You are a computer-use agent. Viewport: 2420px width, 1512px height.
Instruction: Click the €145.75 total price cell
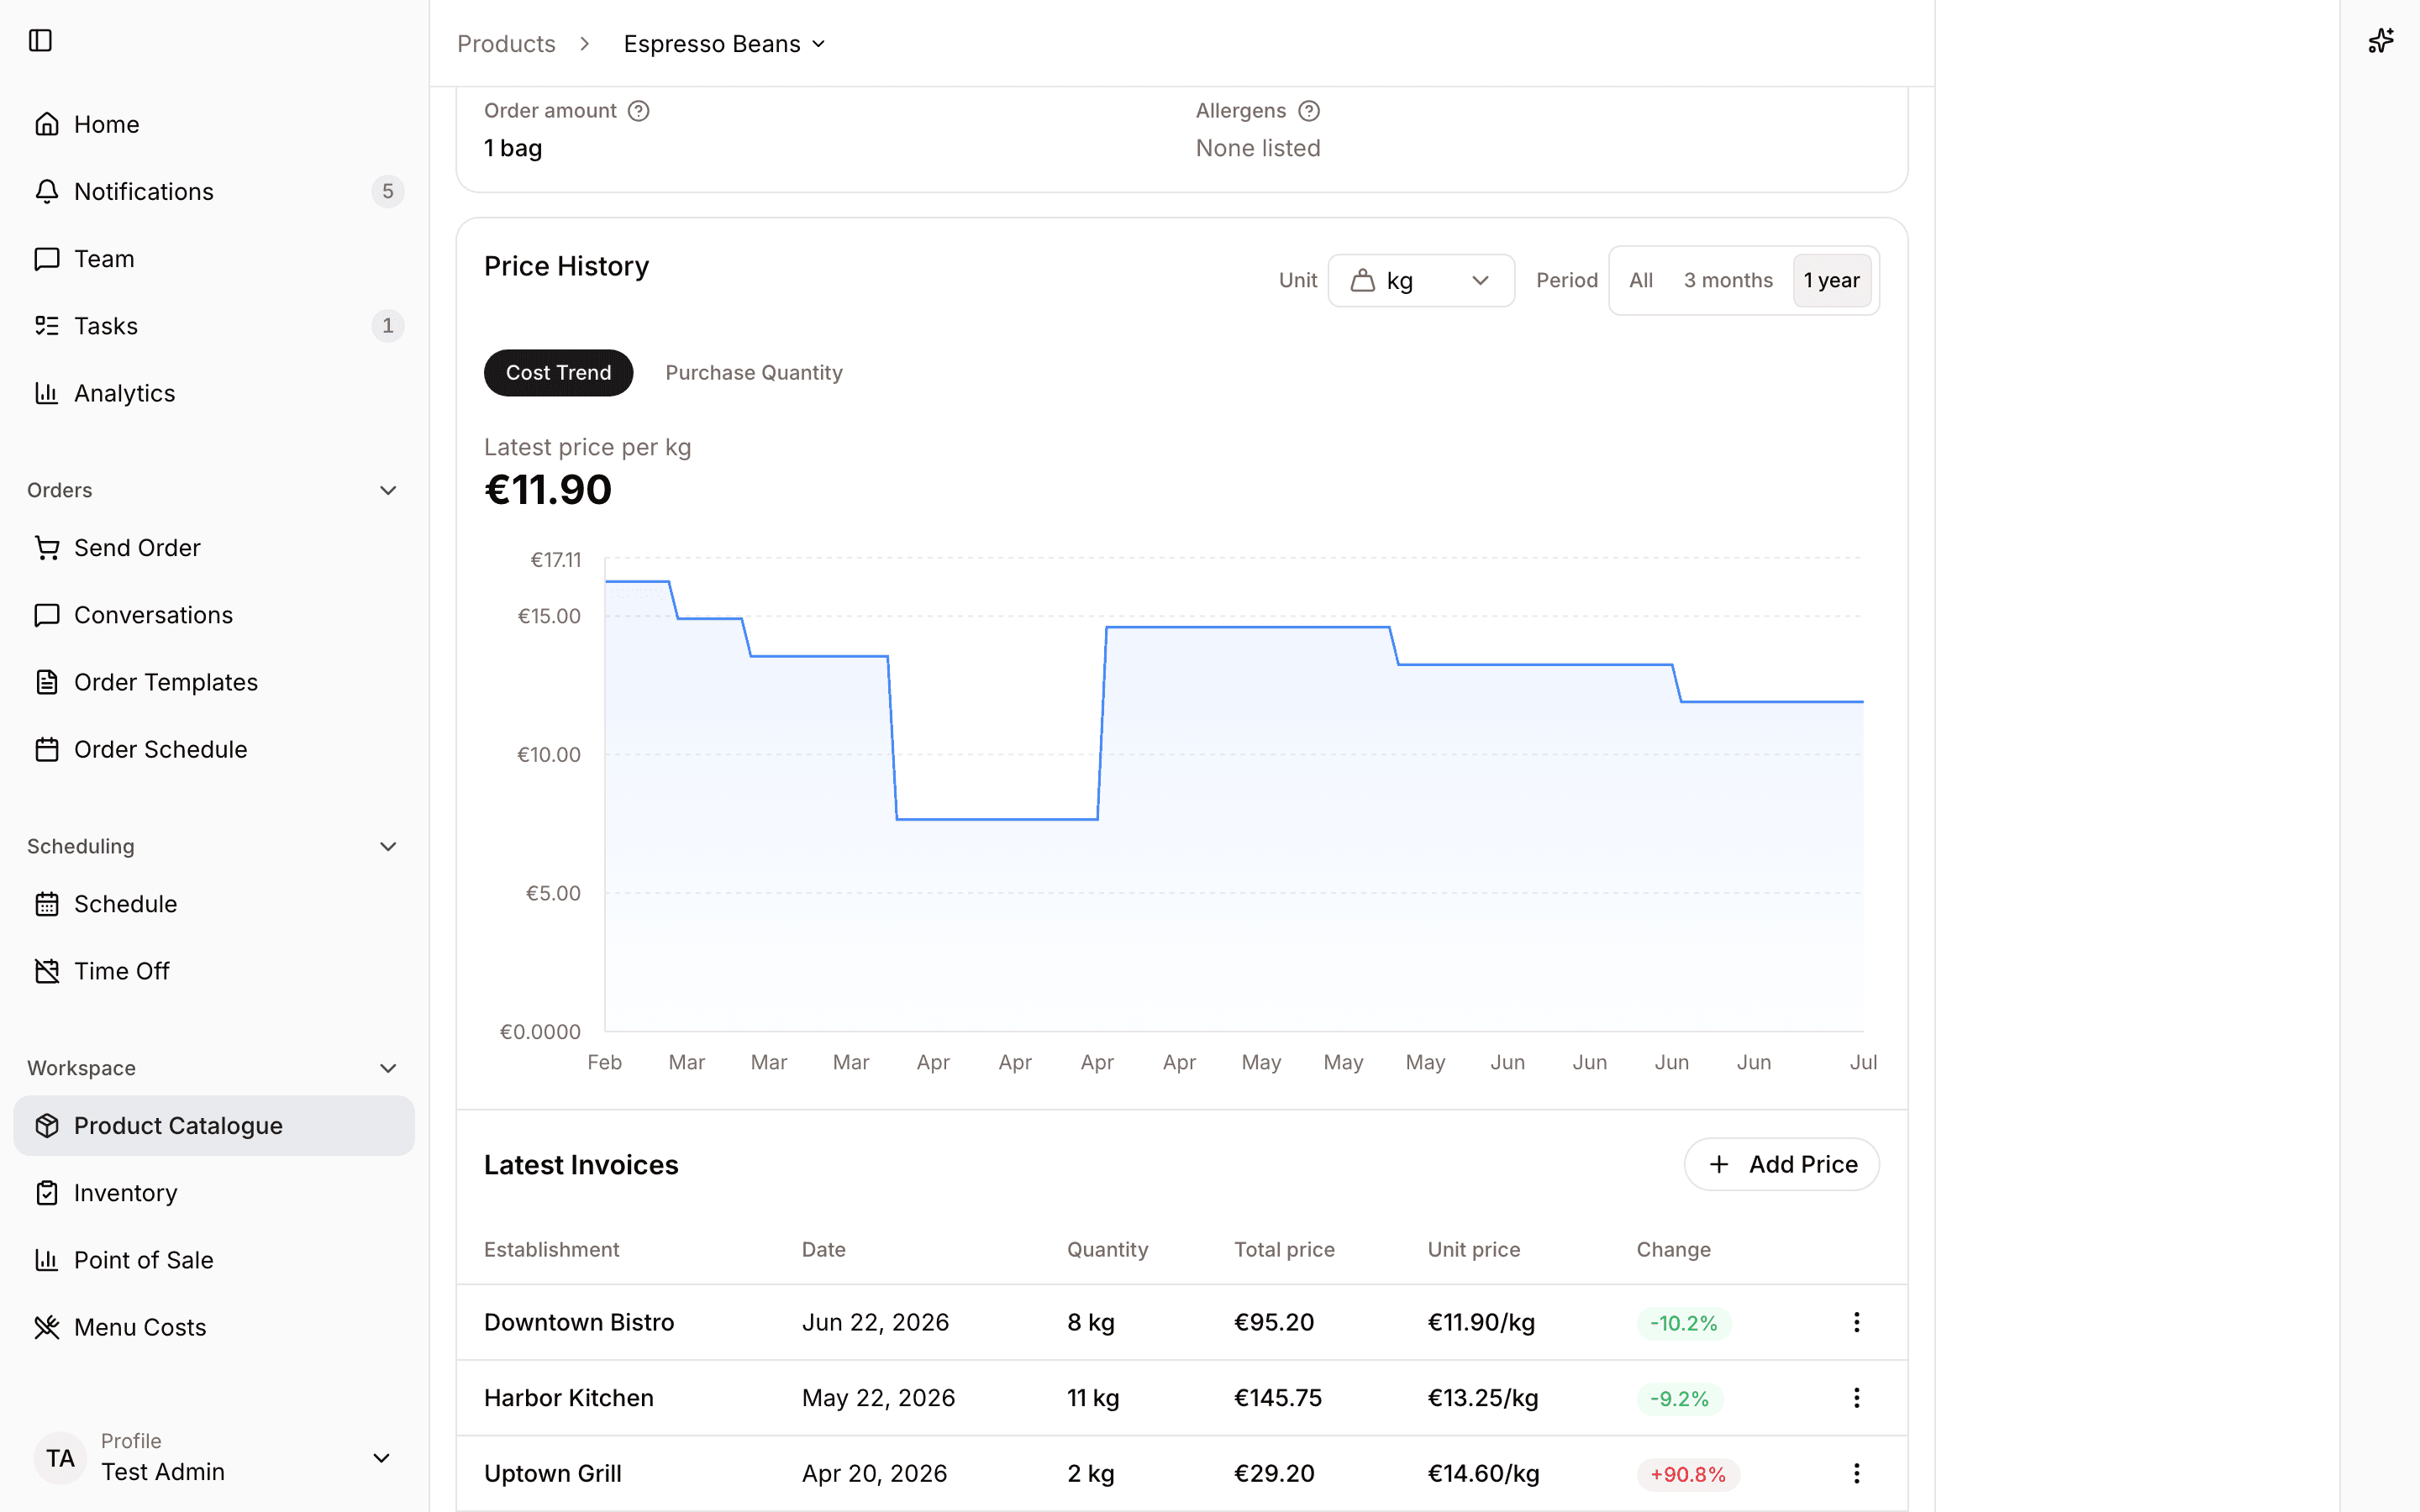1278,1398
